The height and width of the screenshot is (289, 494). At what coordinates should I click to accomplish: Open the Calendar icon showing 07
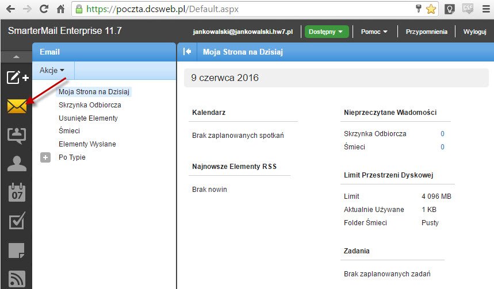click(17, 192)
